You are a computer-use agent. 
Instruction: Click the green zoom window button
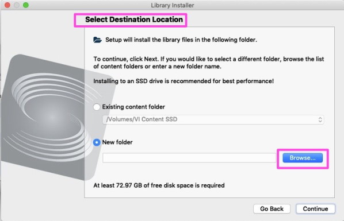pos(26,5)
